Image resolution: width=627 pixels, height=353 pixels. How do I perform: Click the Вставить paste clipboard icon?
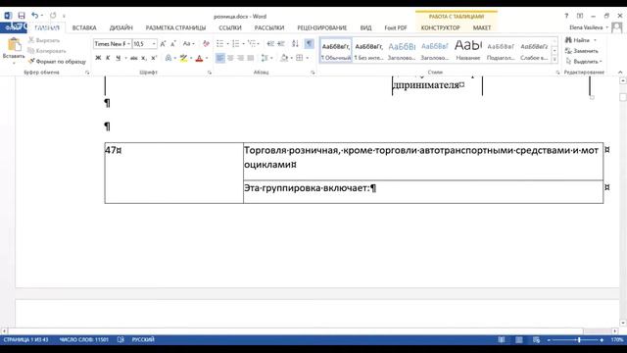[14, 45]
